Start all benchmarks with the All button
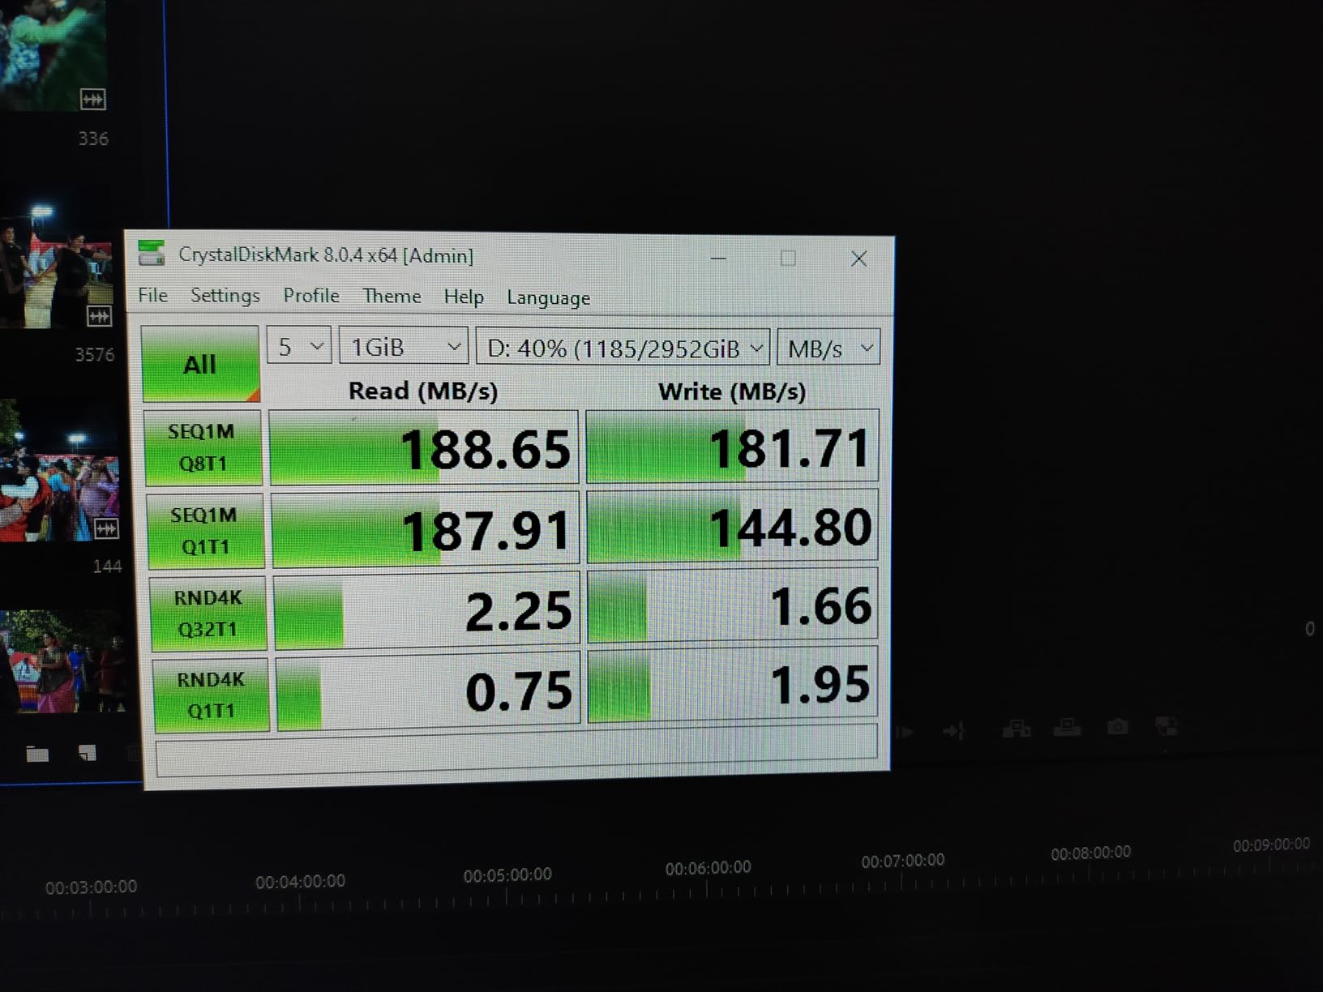This screenshot has width=1323, height=992. tap(200, 364)
